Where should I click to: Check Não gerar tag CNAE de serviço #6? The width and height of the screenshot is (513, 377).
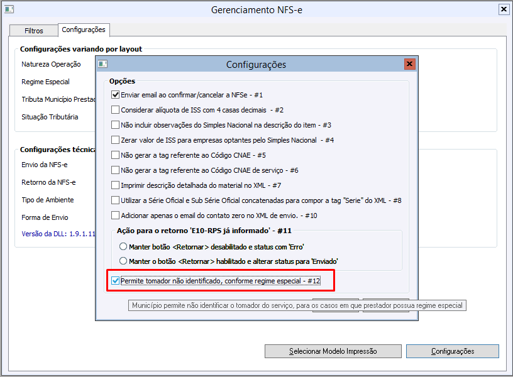(x=115, y=170)
